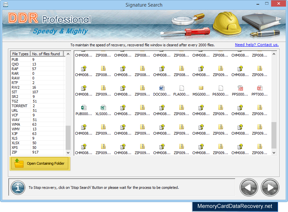Click the 'File Types' column header
Viewport: 288px width, 212px height.
(20, 54)
